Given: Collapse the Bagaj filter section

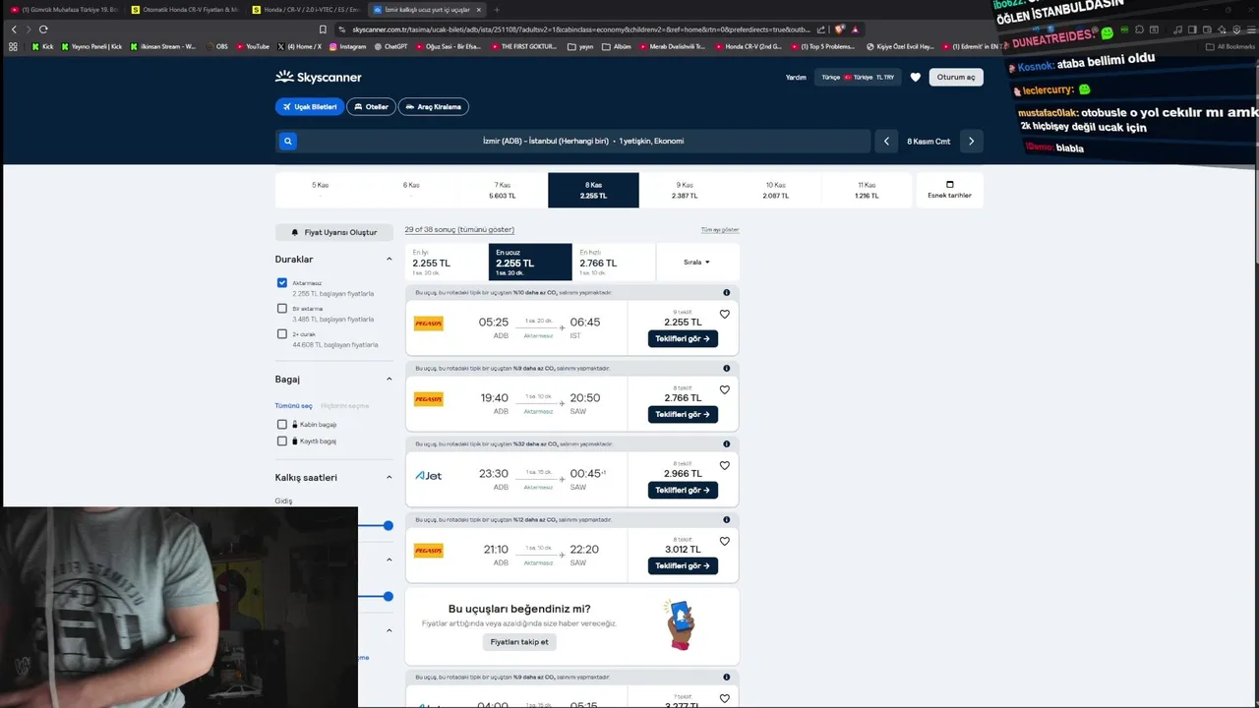Looking at the screenshot, I should [x=389, y=380].
